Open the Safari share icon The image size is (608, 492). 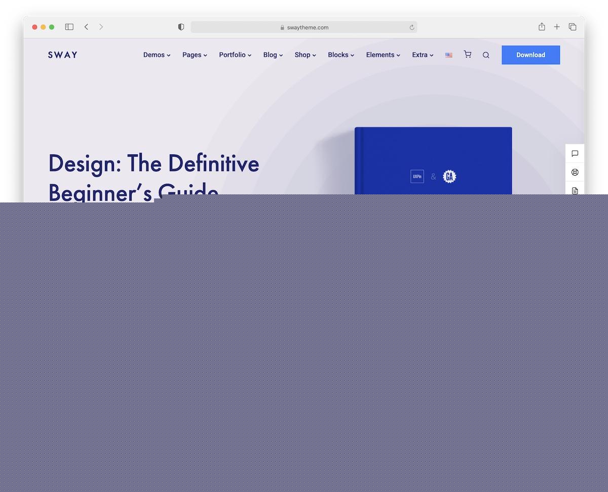[542, 27]
